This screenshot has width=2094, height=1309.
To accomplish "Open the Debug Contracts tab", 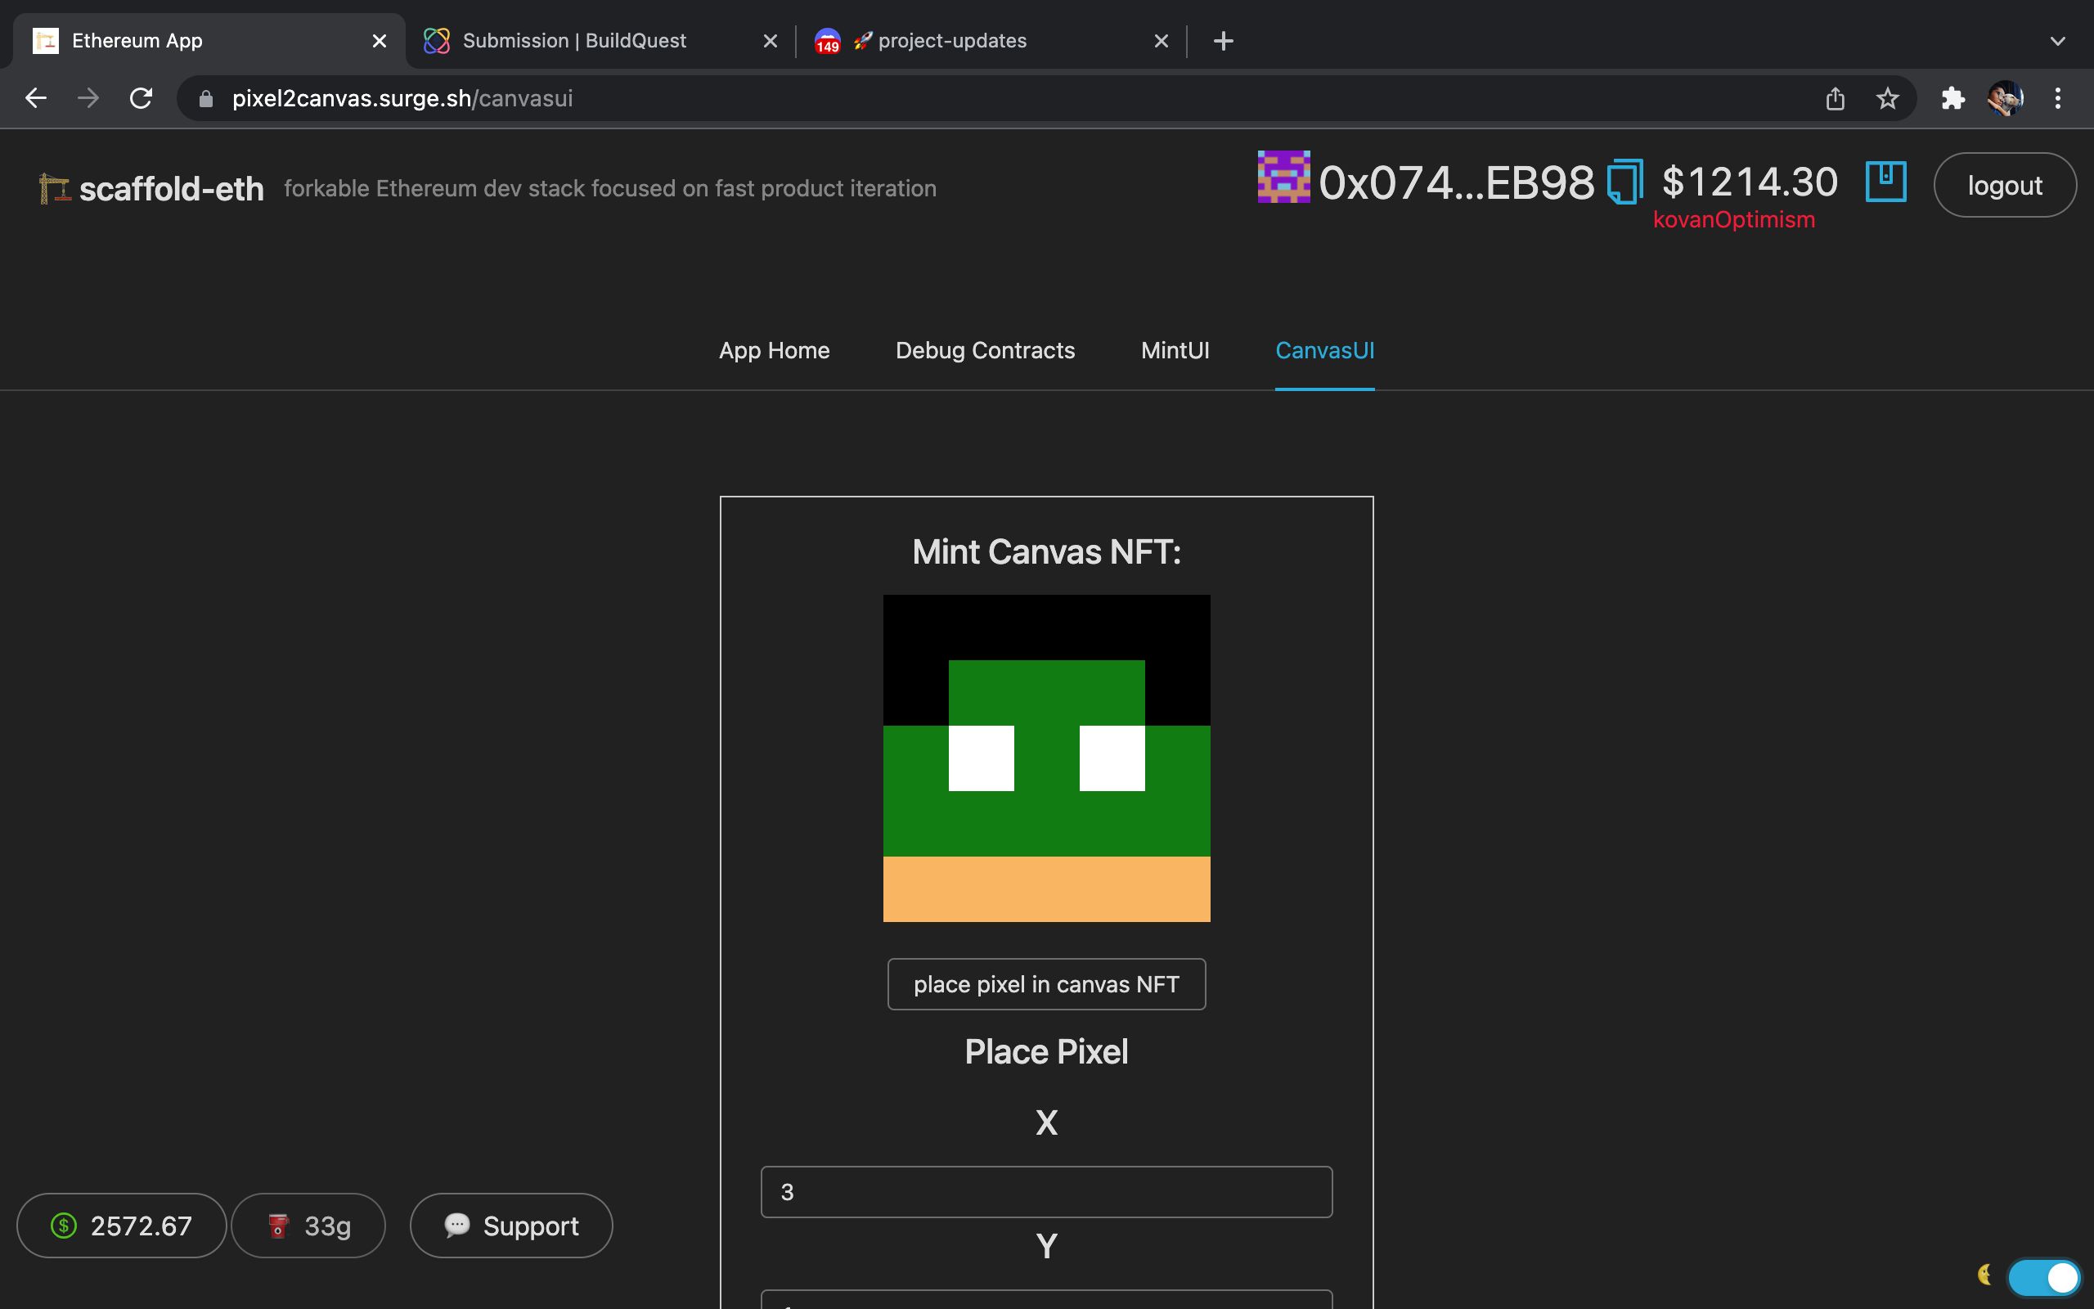I will click(985, 350).
